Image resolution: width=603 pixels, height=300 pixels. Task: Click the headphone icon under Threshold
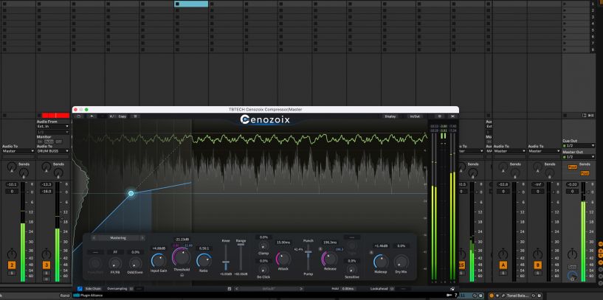click(x=181, y=275)
